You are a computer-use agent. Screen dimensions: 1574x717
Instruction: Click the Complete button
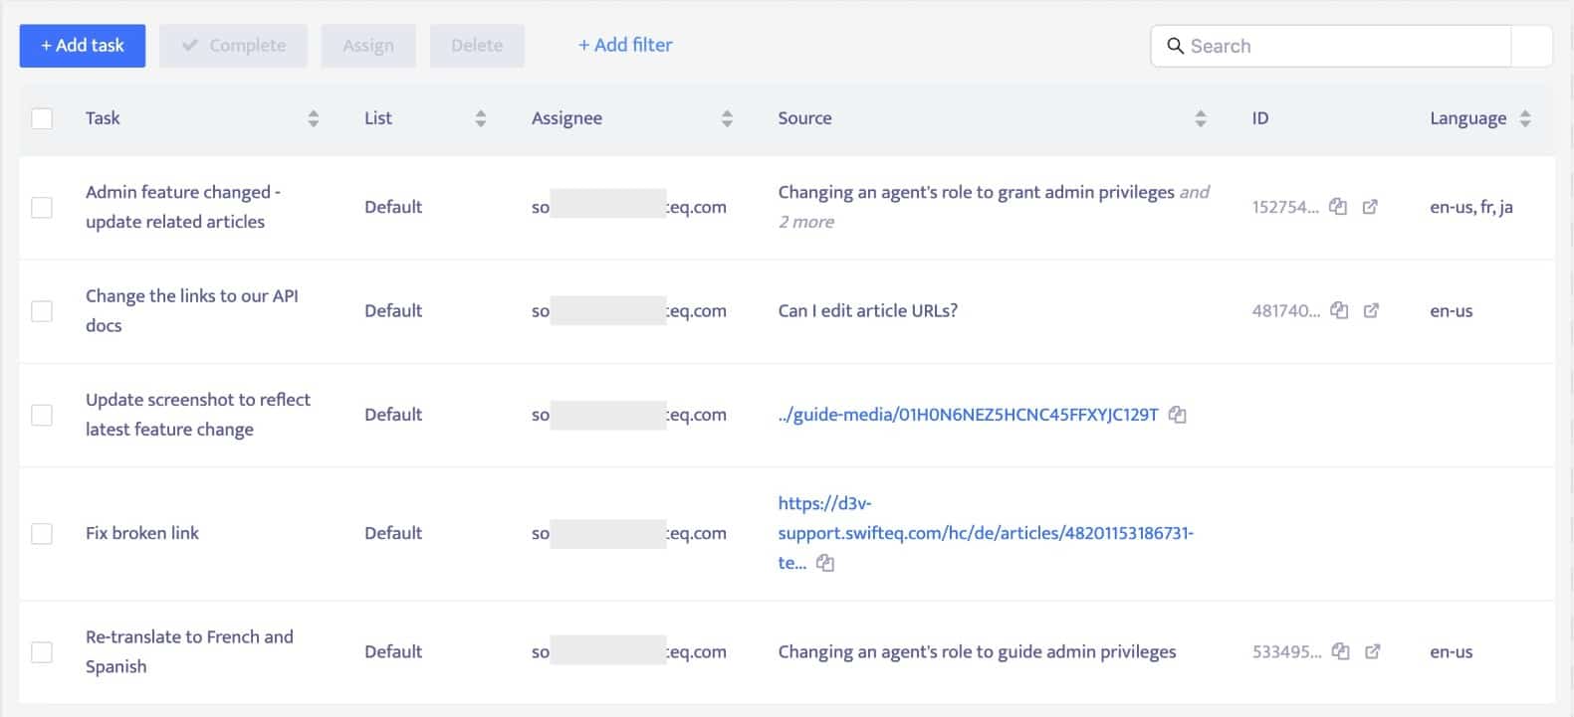(233, 46)
